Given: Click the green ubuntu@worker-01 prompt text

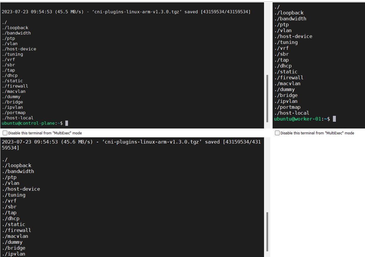Looking at the screenshot, I should coord(297,119).
